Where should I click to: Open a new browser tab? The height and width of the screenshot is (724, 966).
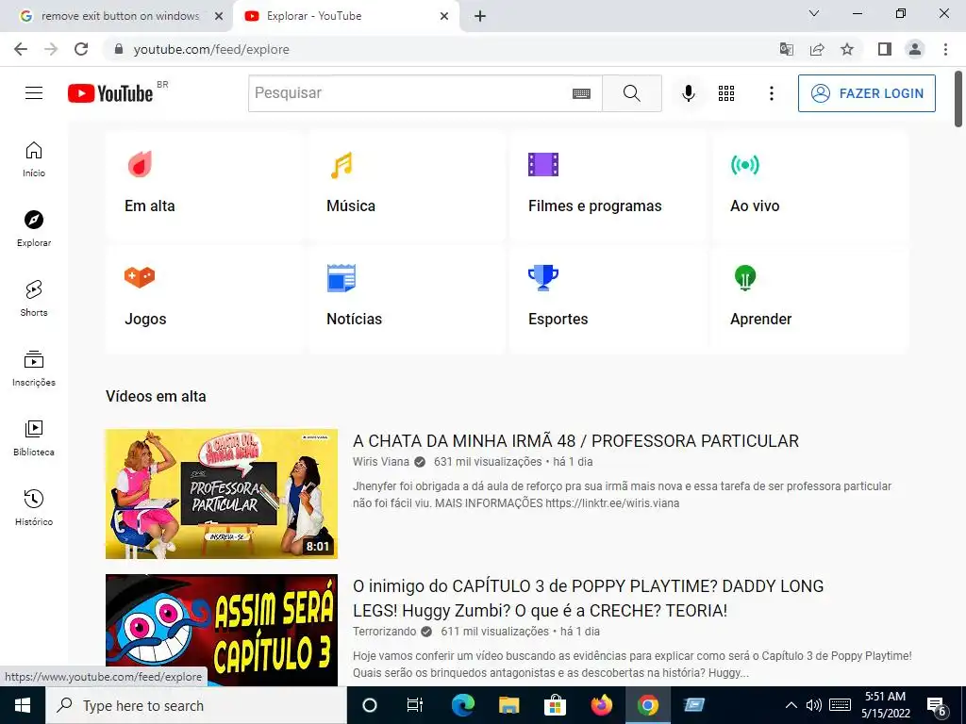480,16
